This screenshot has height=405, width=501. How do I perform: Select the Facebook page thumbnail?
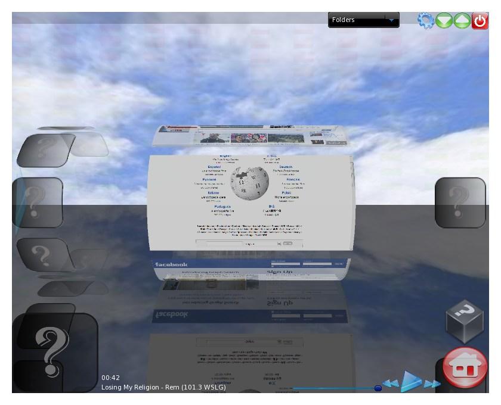(251, 270)
